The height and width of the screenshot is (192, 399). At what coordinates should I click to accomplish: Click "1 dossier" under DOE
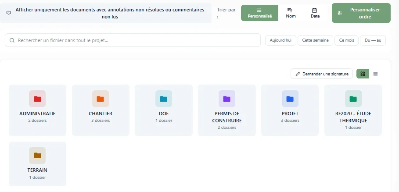point(164,121)
